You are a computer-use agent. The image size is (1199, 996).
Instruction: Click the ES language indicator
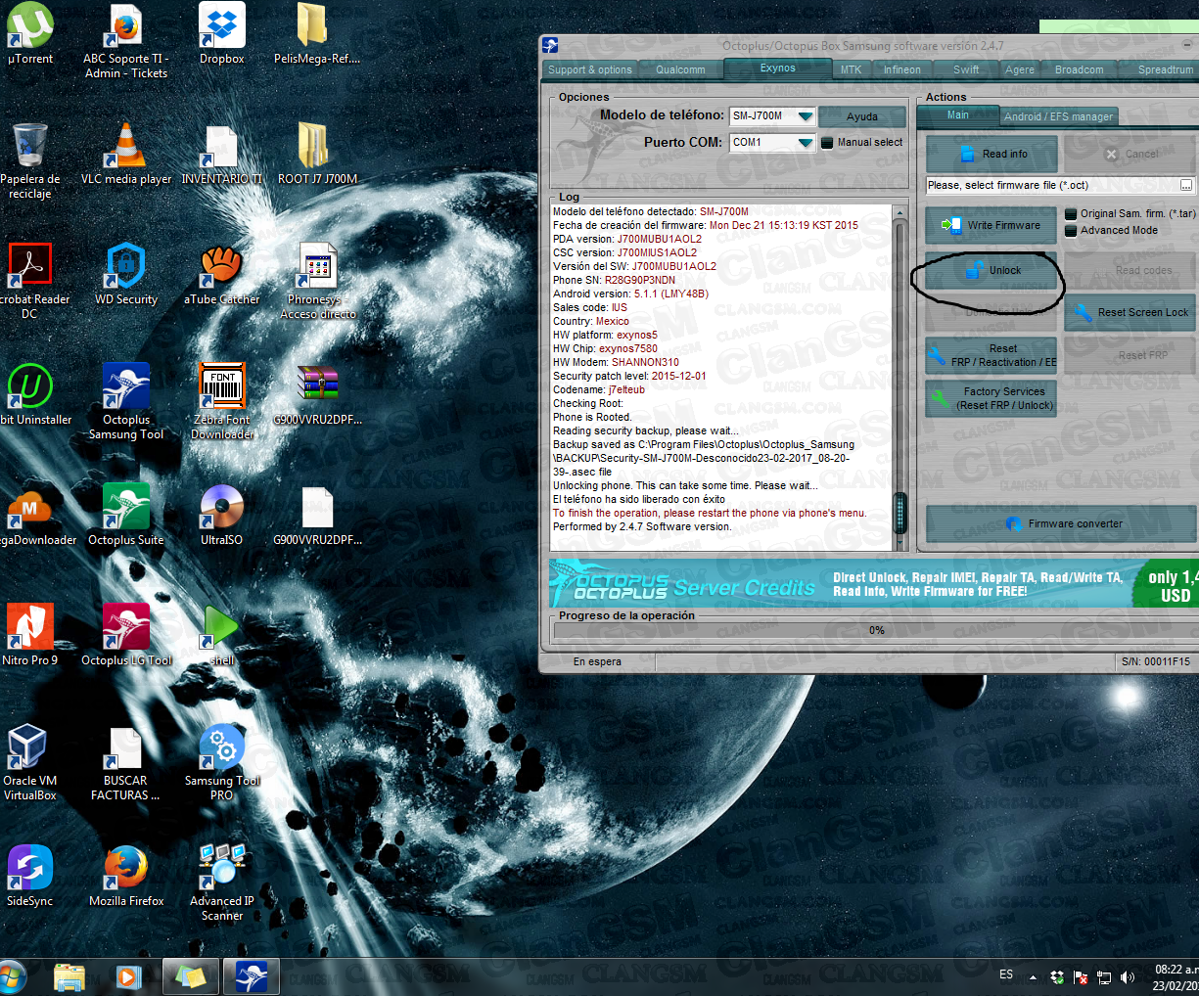[1006, 974]
